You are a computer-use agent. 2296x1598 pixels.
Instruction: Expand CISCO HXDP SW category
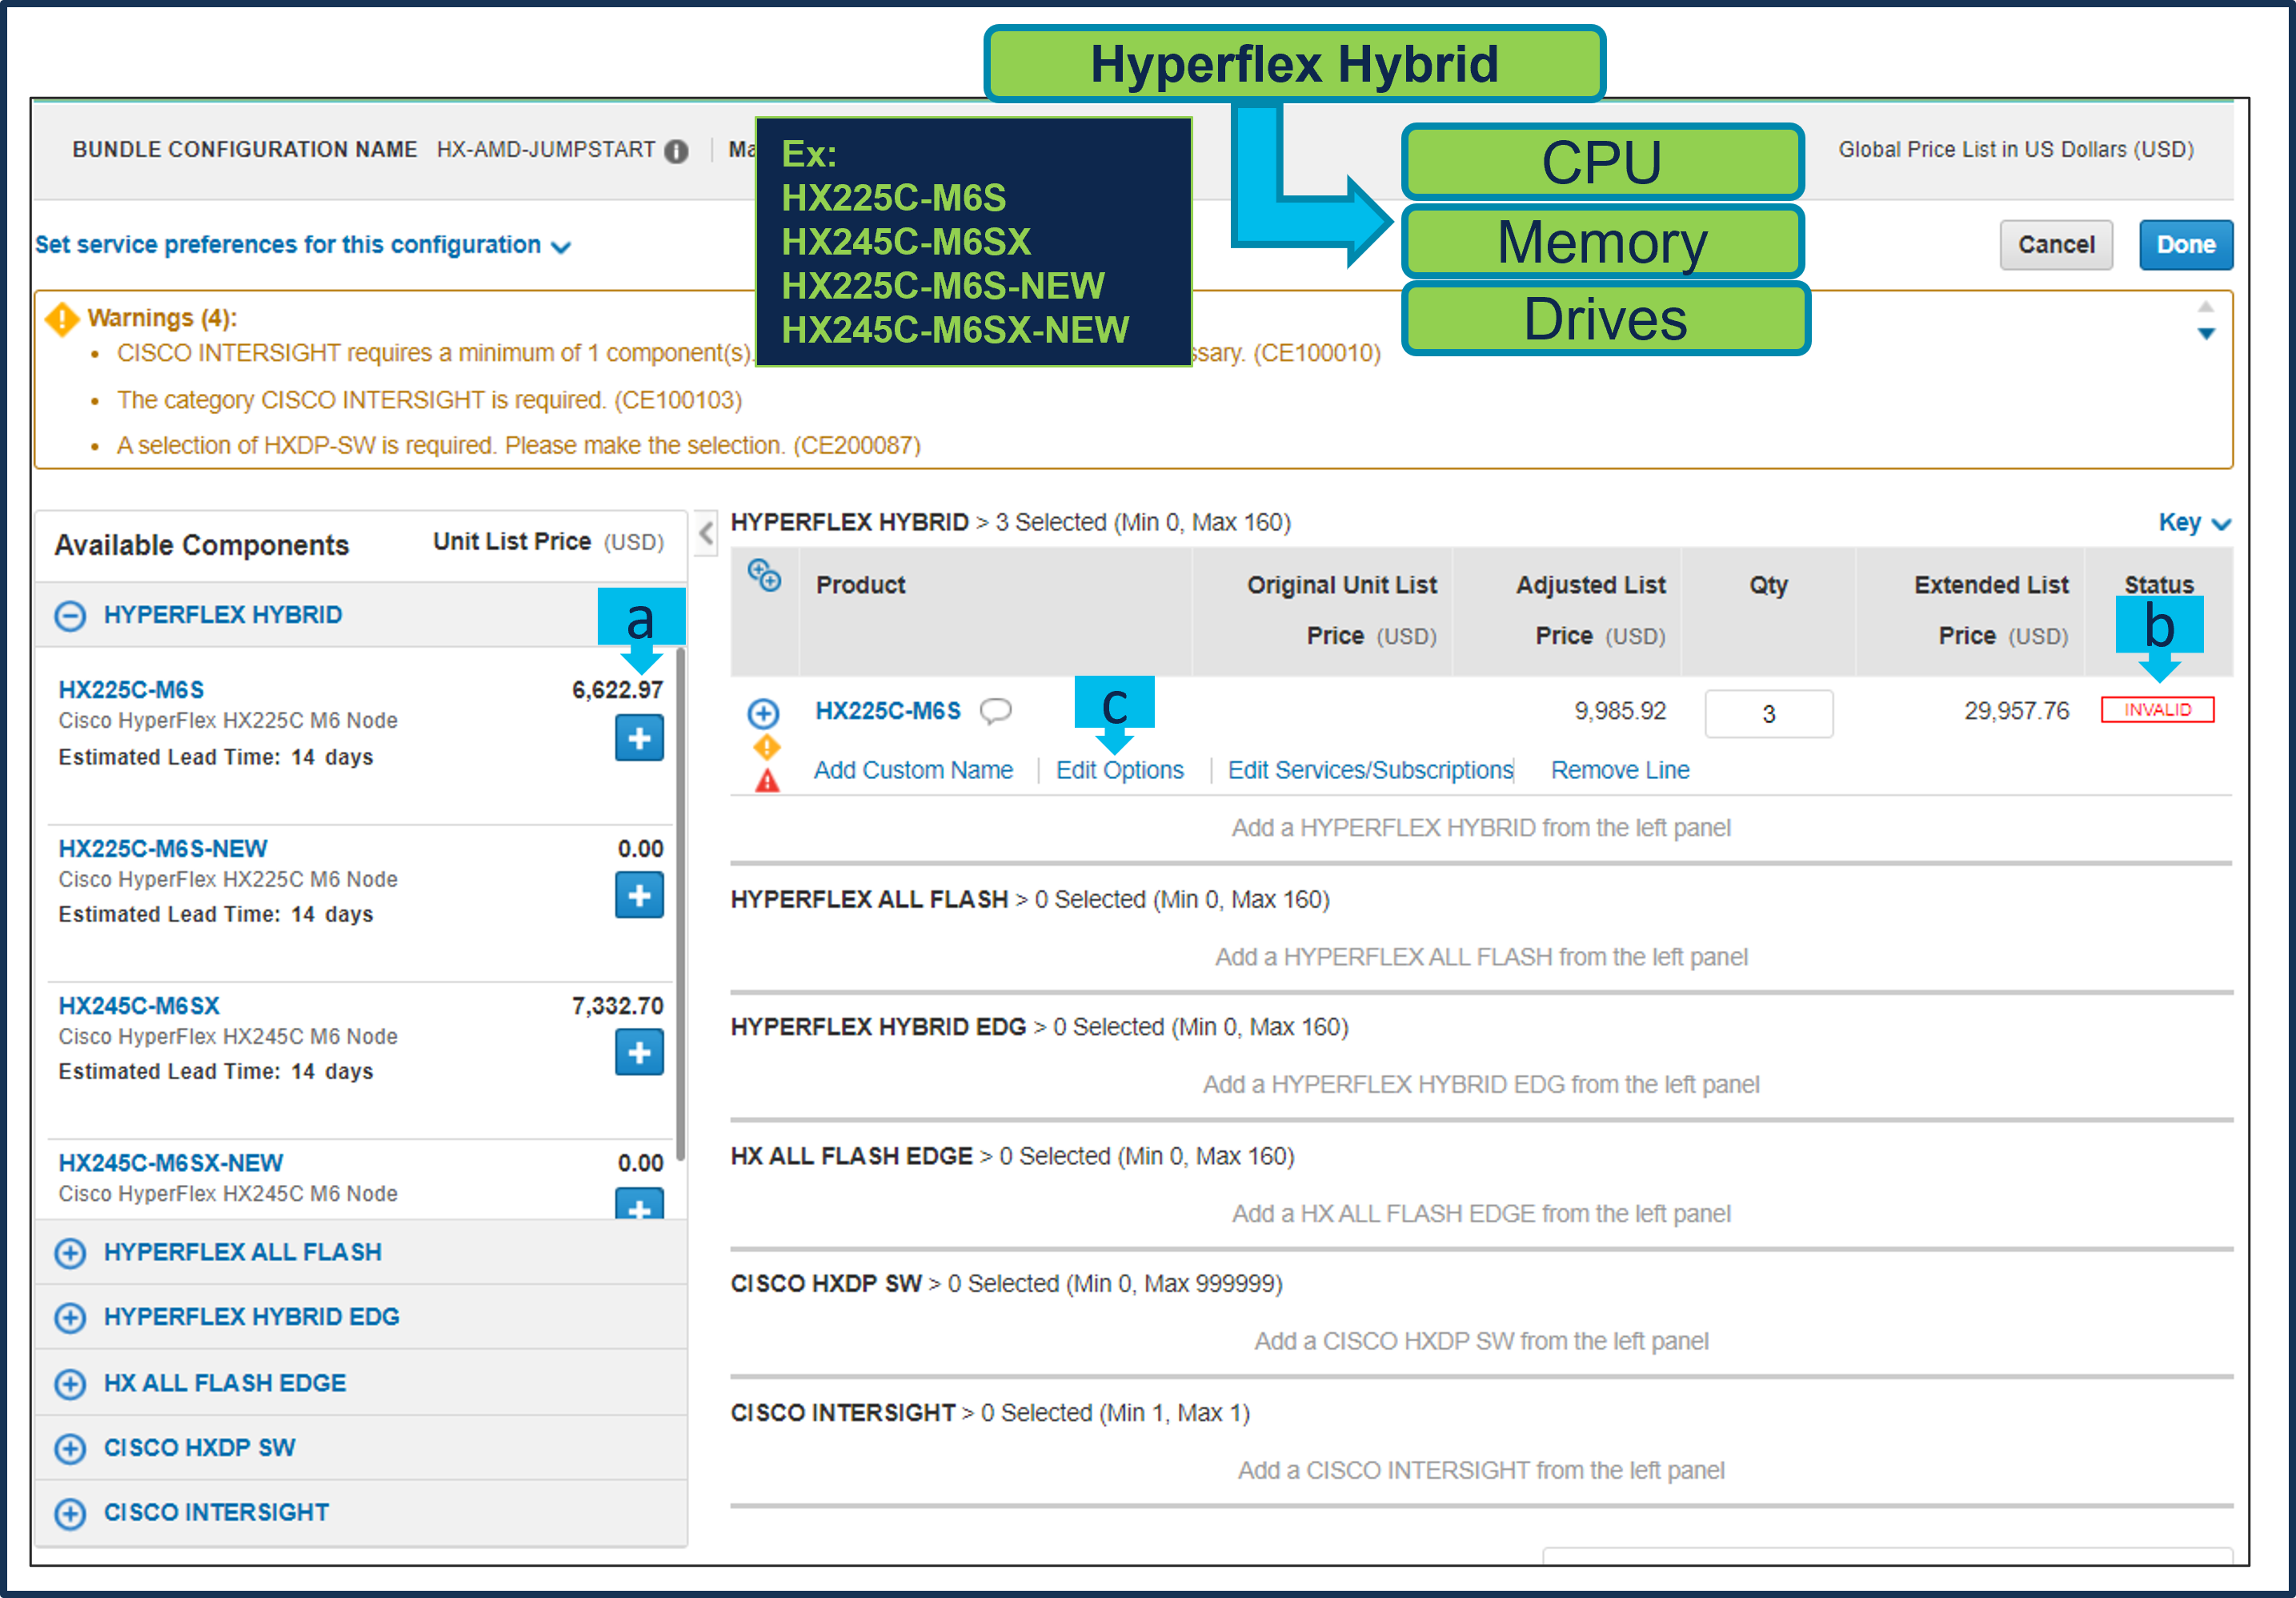[x=70, y=1448]
